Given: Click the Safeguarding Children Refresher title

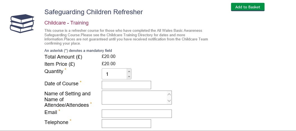Looking at the screenshot, I should point(94,12).
